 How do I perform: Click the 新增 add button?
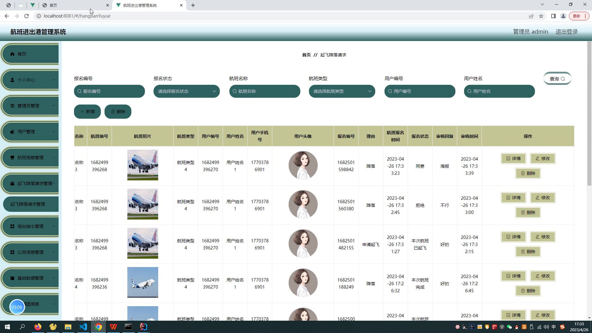tap(87, 112)
